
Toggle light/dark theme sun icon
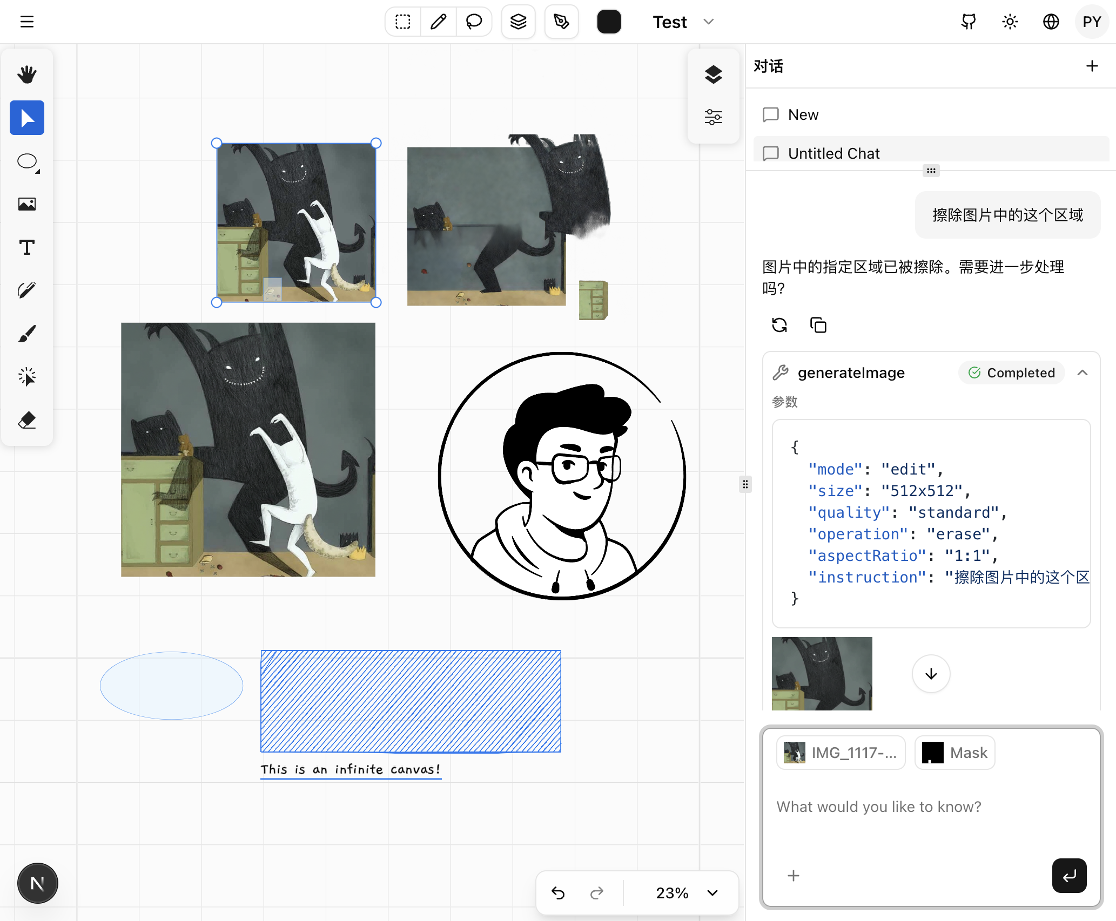[1010, 22]
